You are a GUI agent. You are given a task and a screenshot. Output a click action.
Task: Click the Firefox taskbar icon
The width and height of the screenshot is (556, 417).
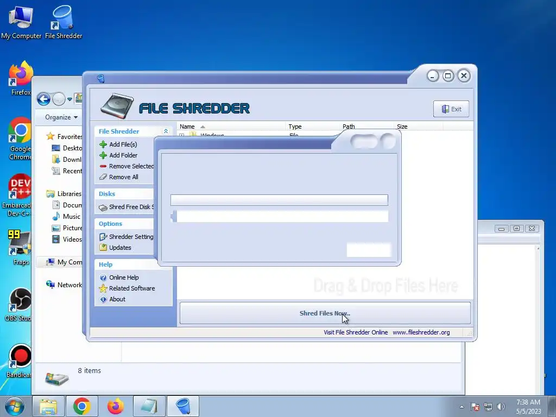click(116, 406)
